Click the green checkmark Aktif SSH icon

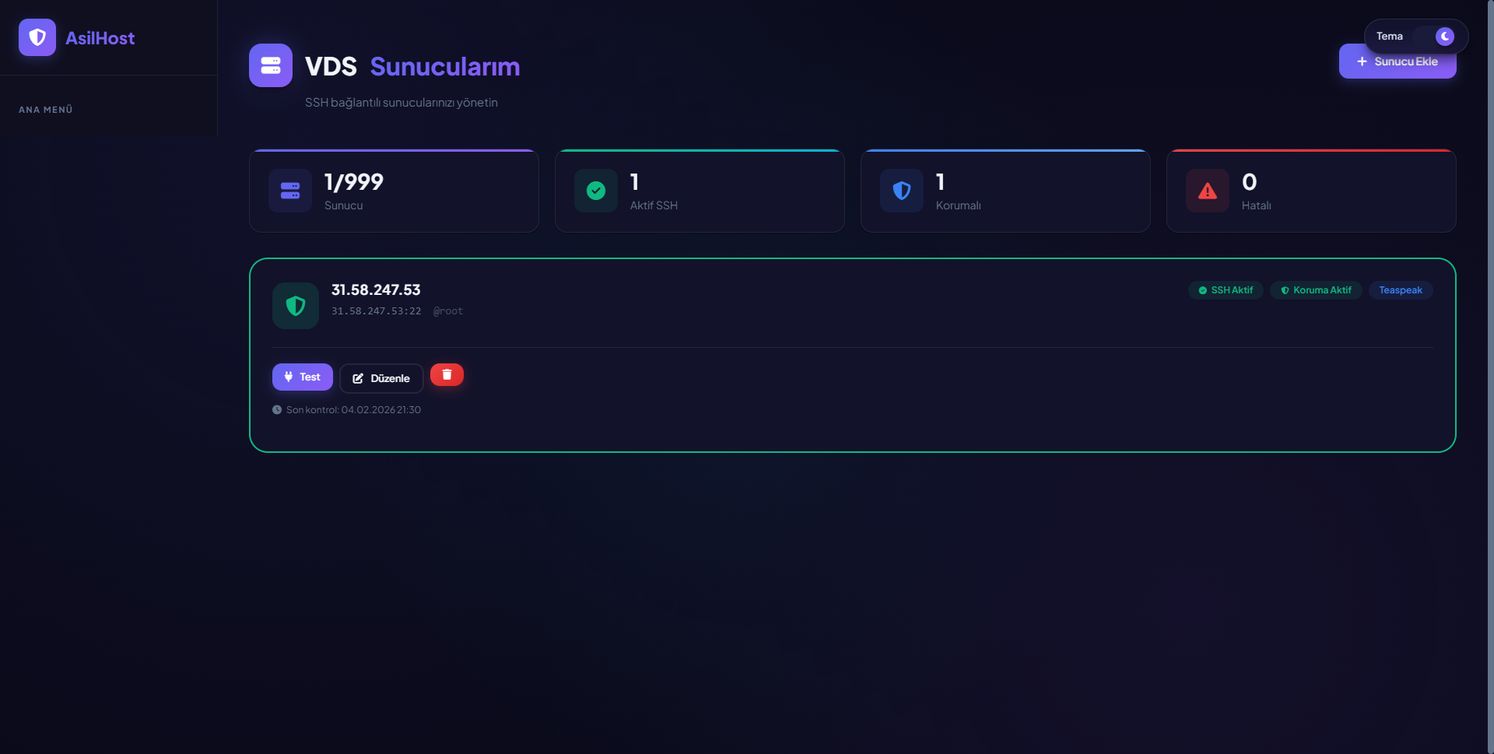[596, 191]
